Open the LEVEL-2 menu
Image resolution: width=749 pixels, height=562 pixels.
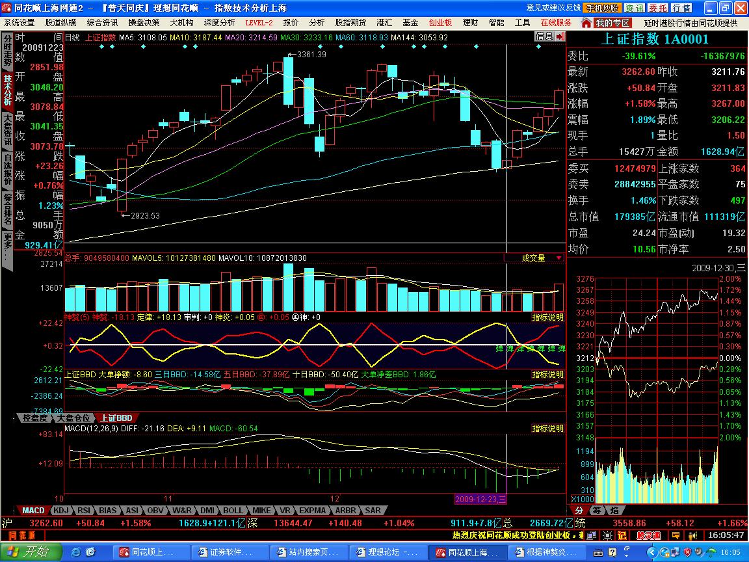tap(259, 23)
